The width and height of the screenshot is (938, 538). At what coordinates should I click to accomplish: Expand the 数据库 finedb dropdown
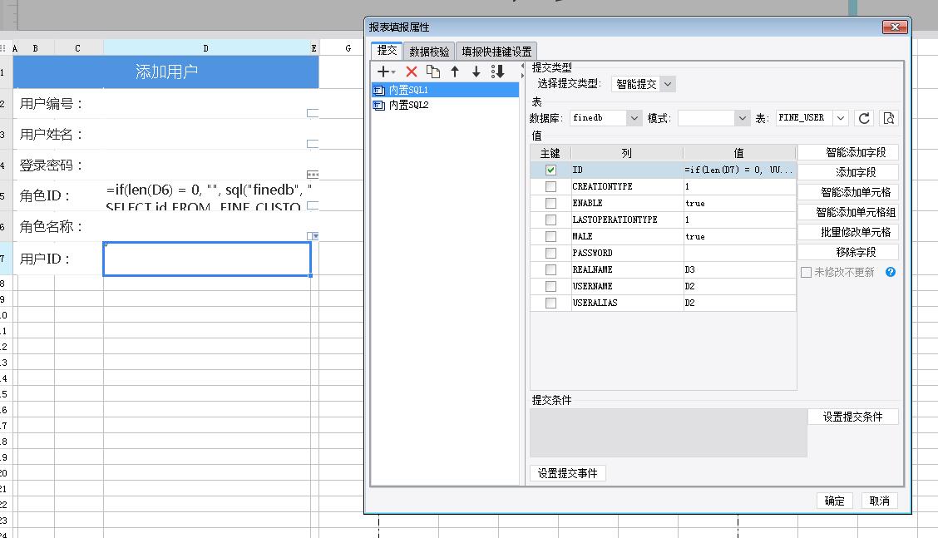[634, 119]
